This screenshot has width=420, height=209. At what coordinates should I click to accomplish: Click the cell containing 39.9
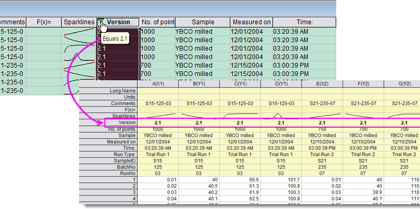[363, 193]
